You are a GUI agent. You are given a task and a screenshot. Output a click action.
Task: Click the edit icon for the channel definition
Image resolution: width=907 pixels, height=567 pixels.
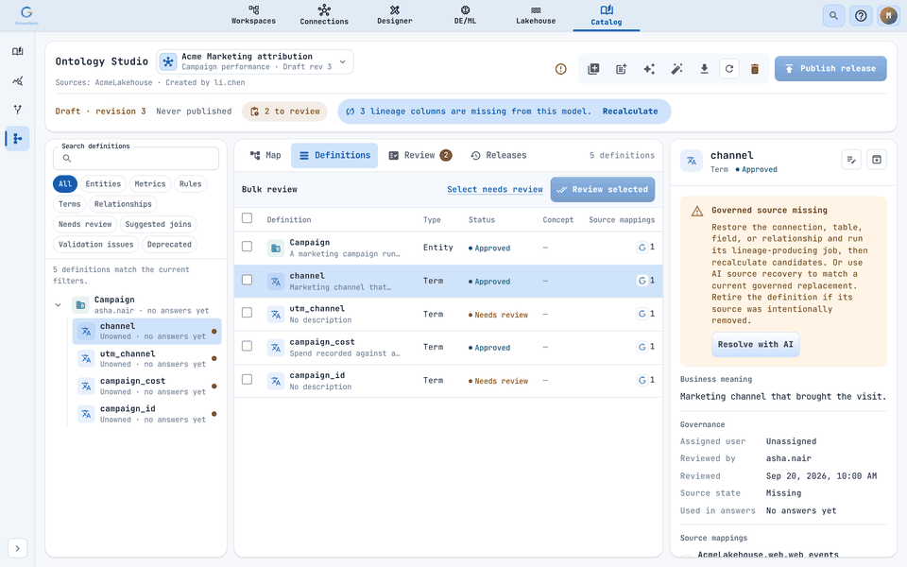[x=851, y=160]
